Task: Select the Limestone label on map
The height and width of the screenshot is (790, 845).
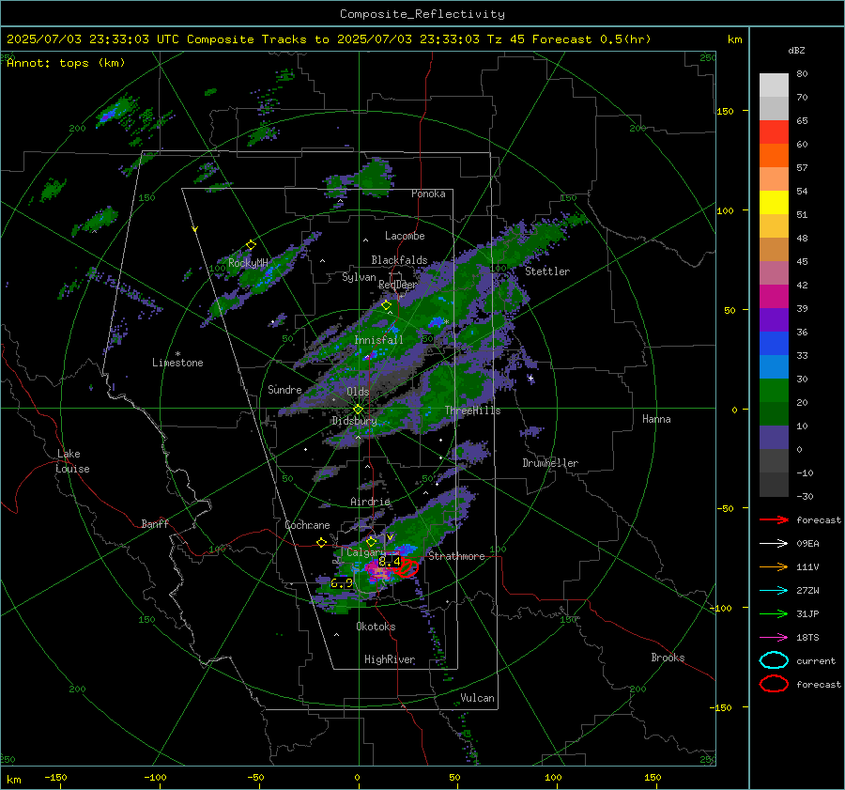Action: point(177,363)
